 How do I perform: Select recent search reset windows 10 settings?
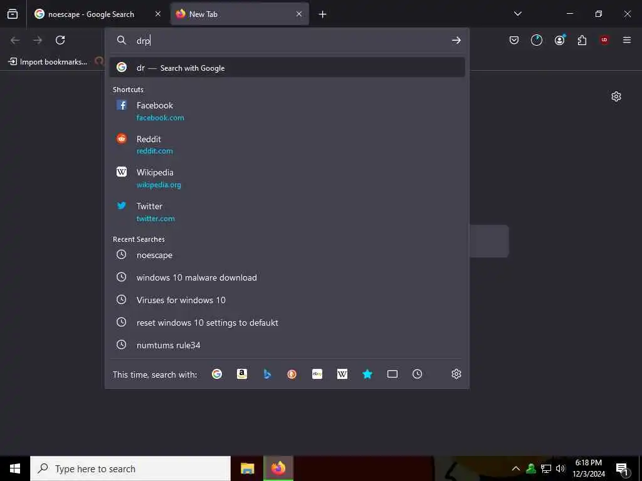[287, 323]
